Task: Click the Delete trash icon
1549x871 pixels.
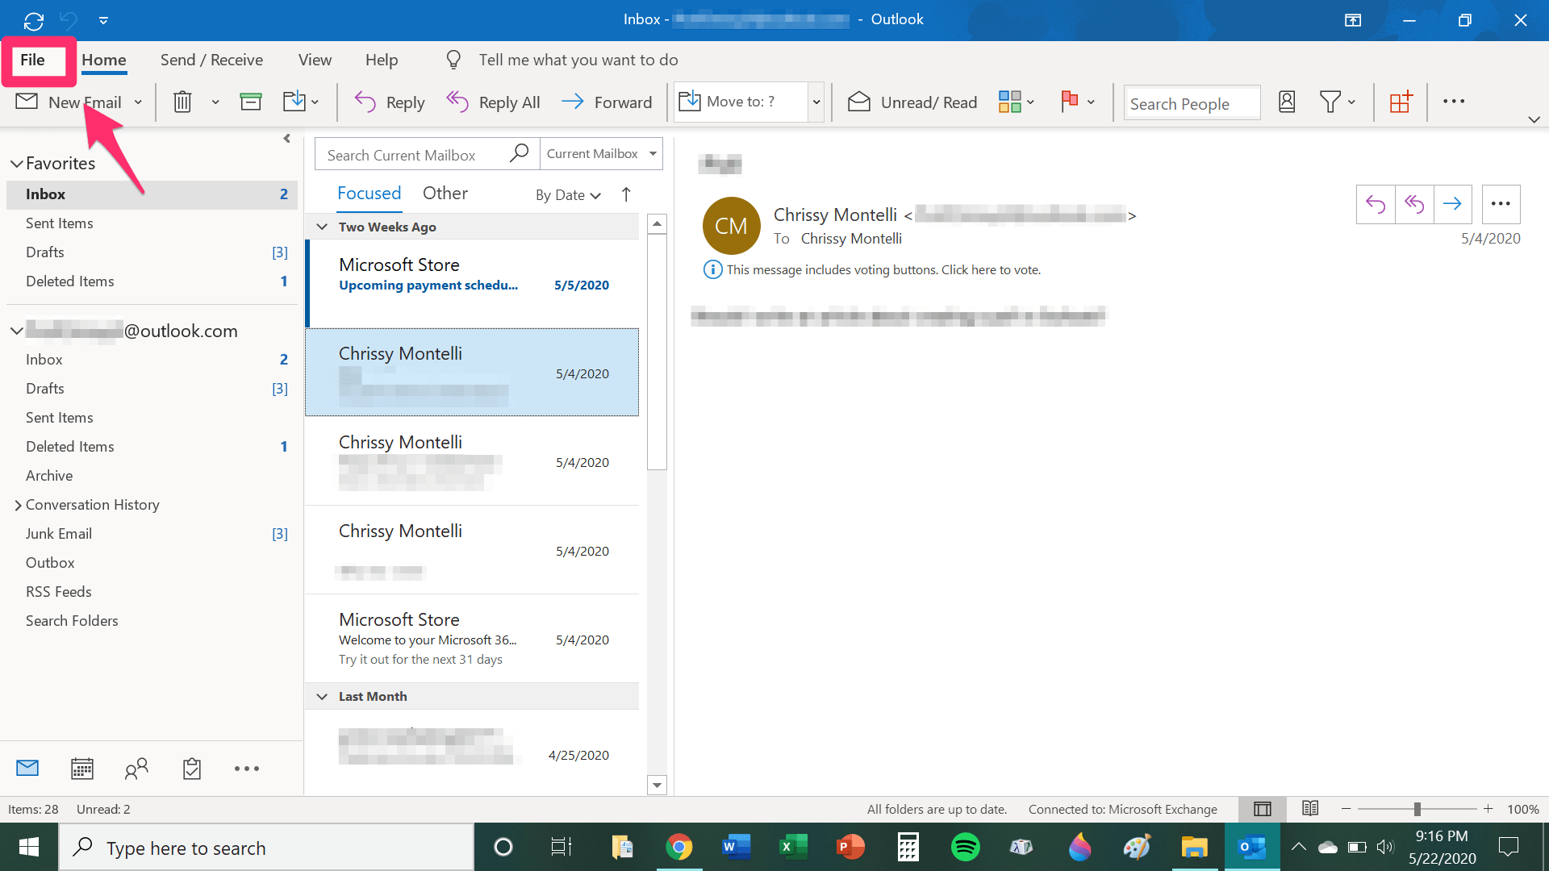Action: click(182, 102)
